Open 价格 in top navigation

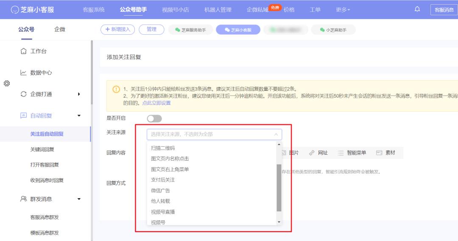tap(289, 10)
